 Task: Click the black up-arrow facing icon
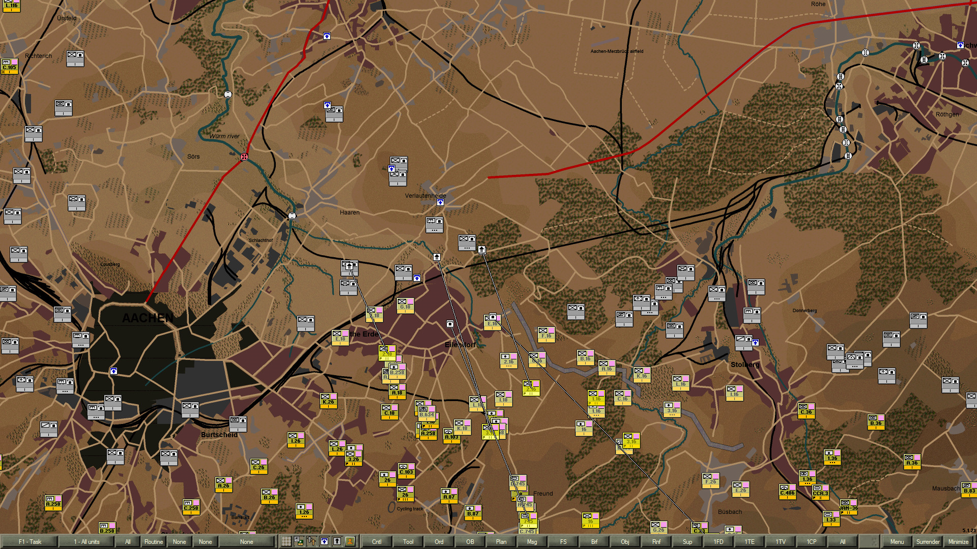pos(337,542)
